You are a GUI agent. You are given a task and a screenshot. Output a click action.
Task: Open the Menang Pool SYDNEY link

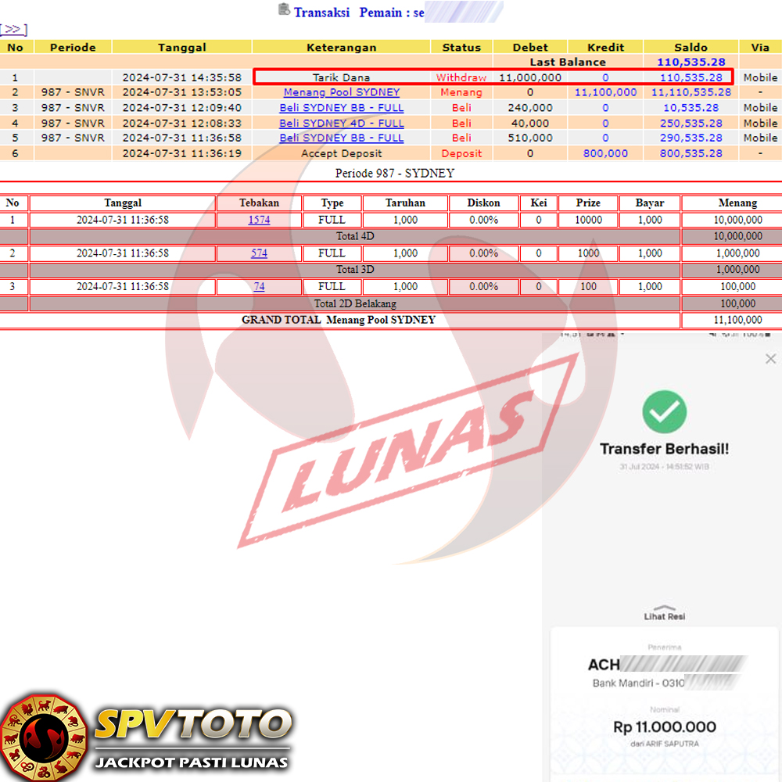point(341,92)
